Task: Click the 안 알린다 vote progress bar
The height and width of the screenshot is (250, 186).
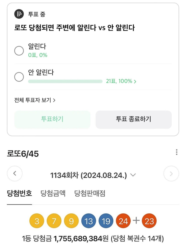Action: click(65, 81)
